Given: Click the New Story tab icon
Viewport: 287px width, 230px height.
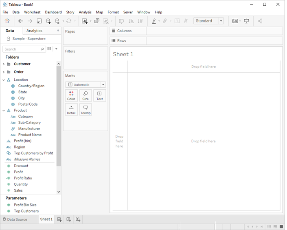Looking at the screenshot, I should 78,219.
